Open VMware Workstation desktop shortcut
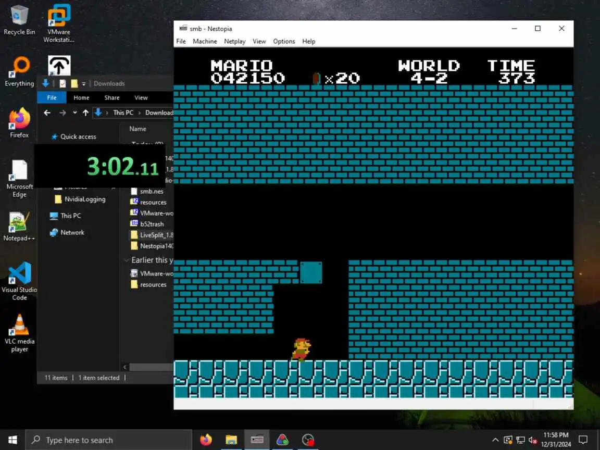 tap(59, 23)
